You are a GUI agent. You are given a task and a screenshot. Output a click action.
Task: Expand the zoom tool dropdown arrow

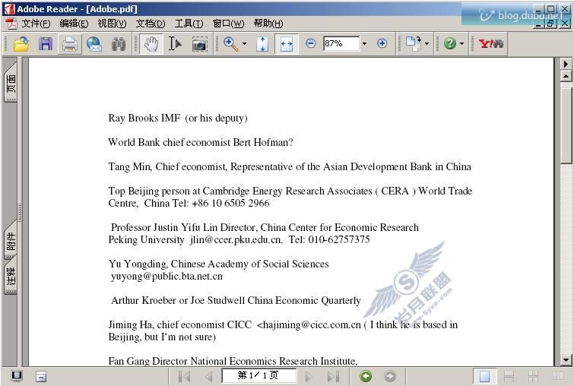[244, 44]
